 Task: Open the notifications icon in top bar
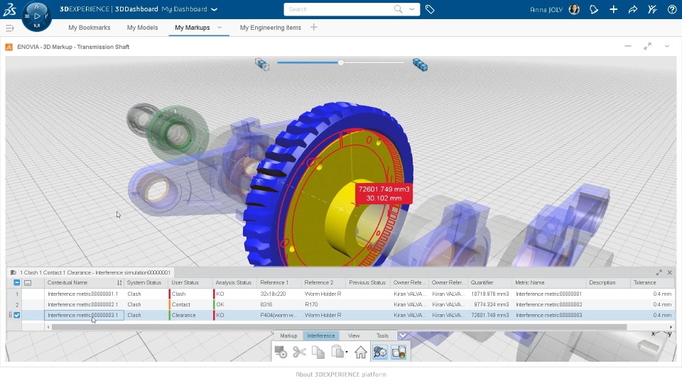coord(594,9)
